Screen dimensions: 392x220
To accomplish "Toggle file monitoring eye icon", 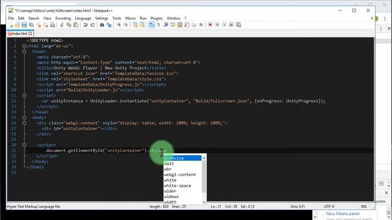I will click(x=201, y=24).
